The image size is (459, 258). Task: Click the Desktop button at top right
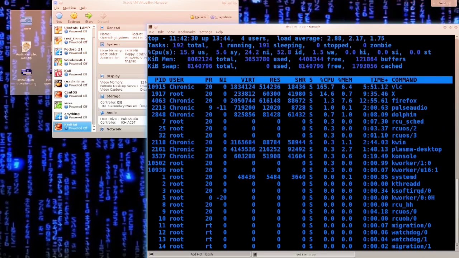point(444,3)
